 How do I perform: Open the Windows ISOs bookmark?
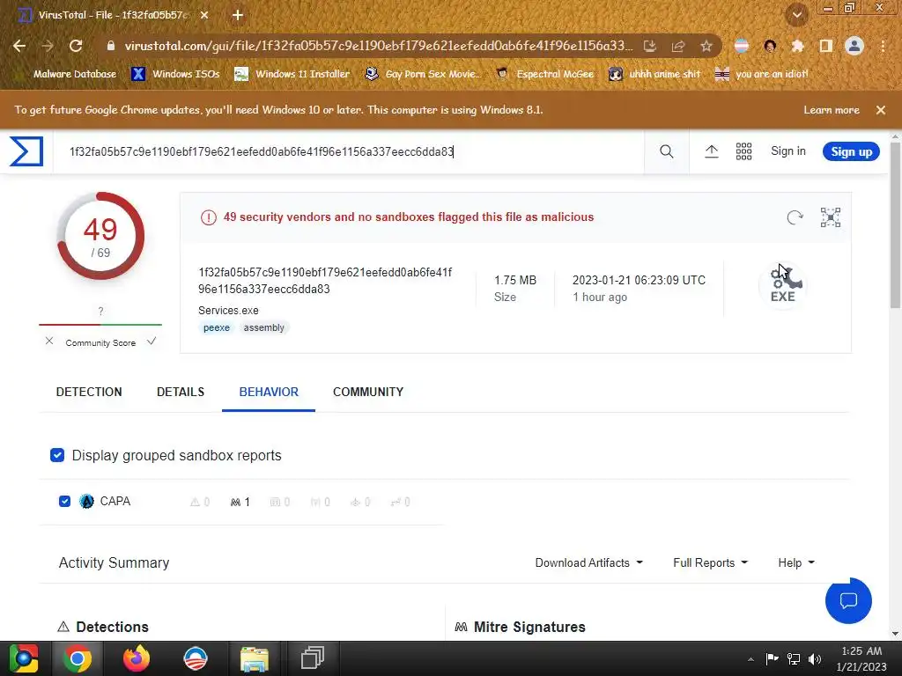(x=176, y=74)
